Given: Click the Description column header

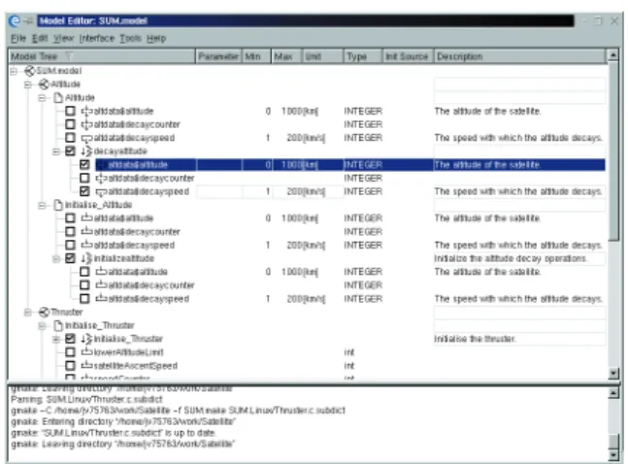Looking at the screenshot, I should coord(520,56).
